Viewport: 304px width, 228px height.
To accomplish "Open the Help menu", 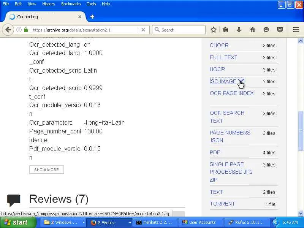I will click(x=106, y=4).
